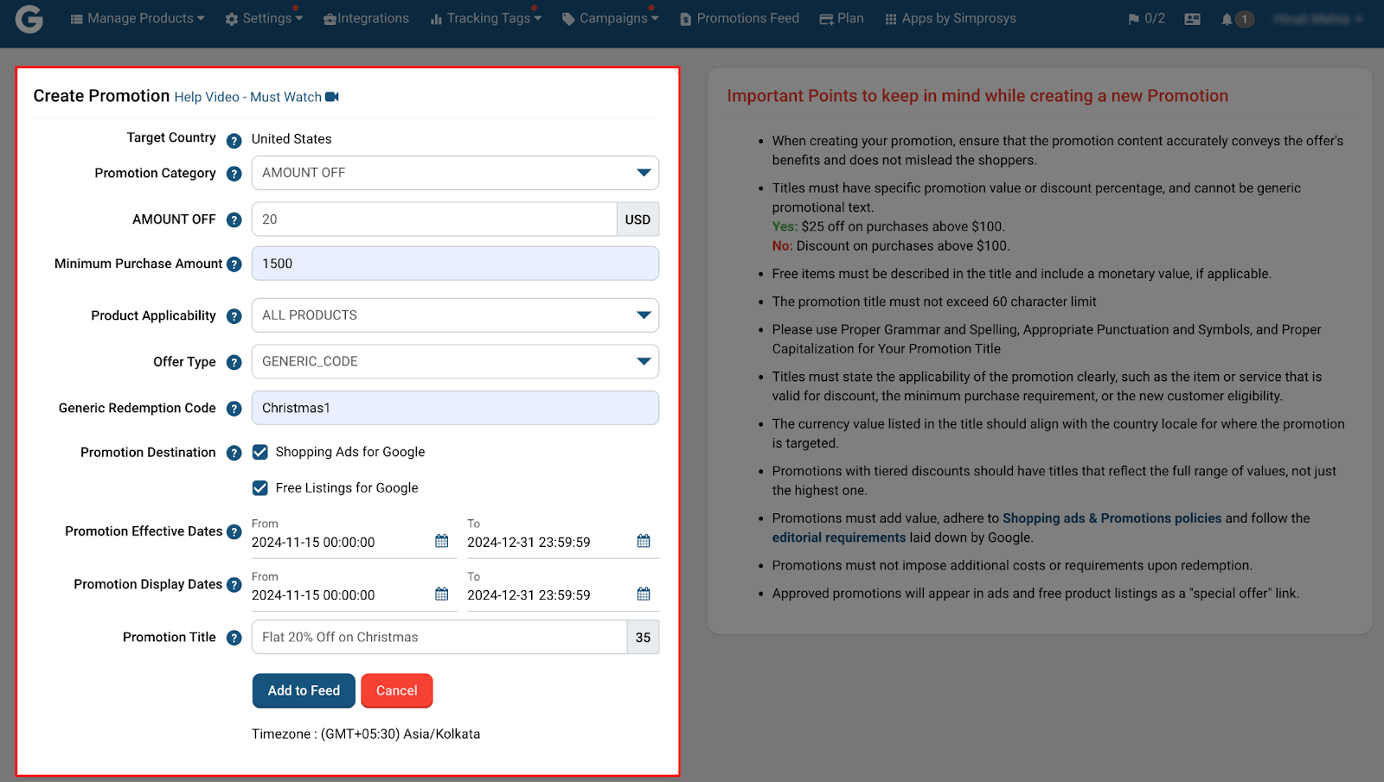Click the AMOUNT OFF value field

(x=434, y=219)
